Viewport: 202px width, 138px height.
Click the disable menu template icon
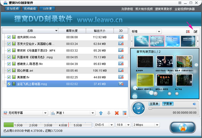[x=188, y=32]
